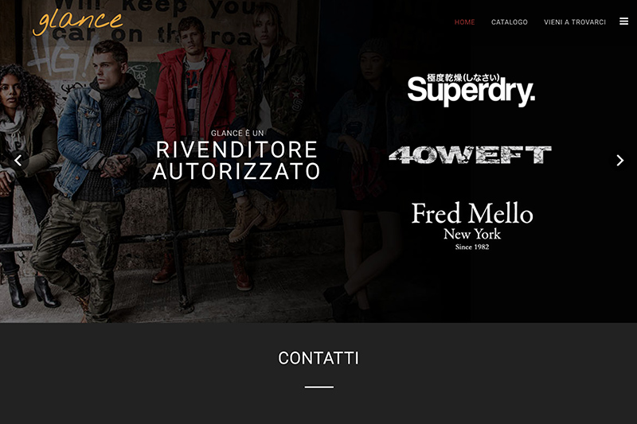Click the RIVENDITORE AUTORIZZATO headline
Image resolution: width=637 pixels, height=424 pixels.
click(x=236, y=160)
